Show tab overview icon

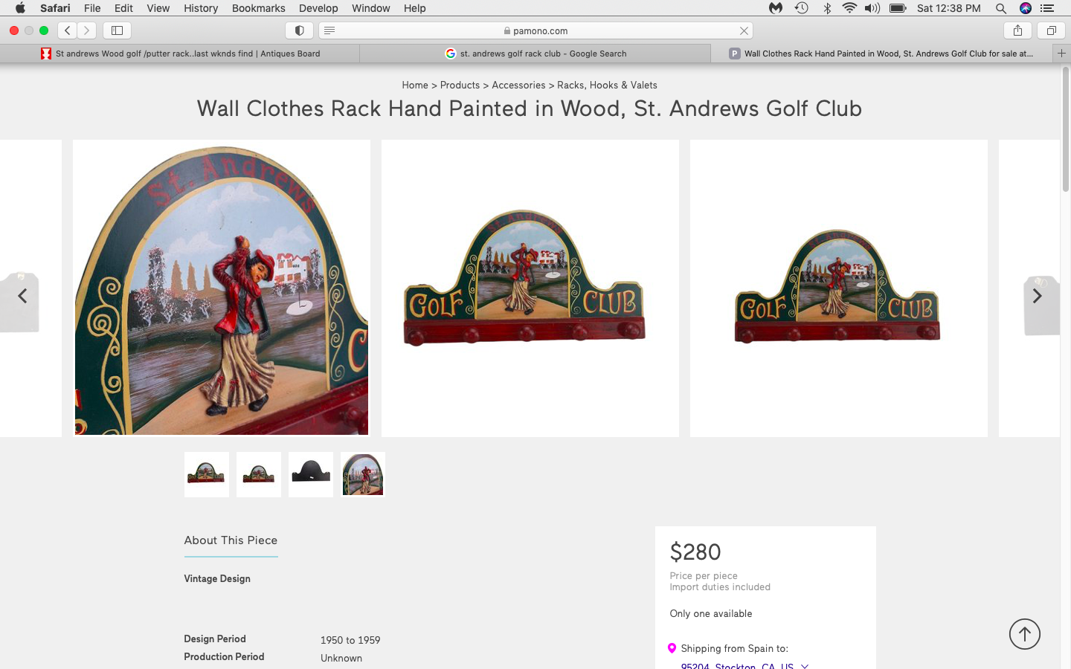coord(1052,30)
